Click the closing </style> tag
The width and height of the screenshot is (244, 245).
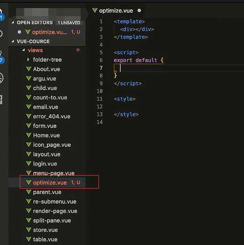coord(126,114)
